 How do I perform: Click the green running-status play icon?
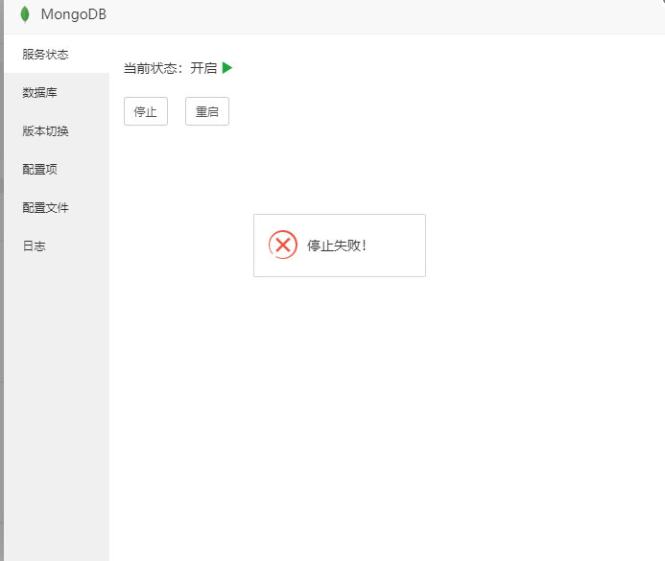(227, 68)
